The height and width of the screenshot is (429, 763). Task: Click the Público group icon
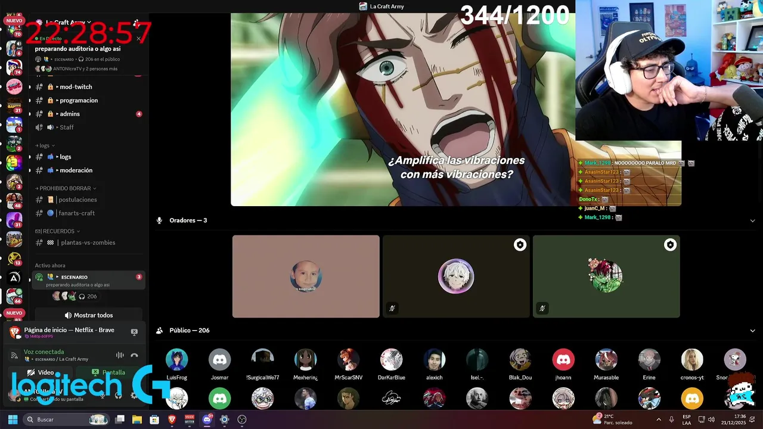tap(159, 331)
